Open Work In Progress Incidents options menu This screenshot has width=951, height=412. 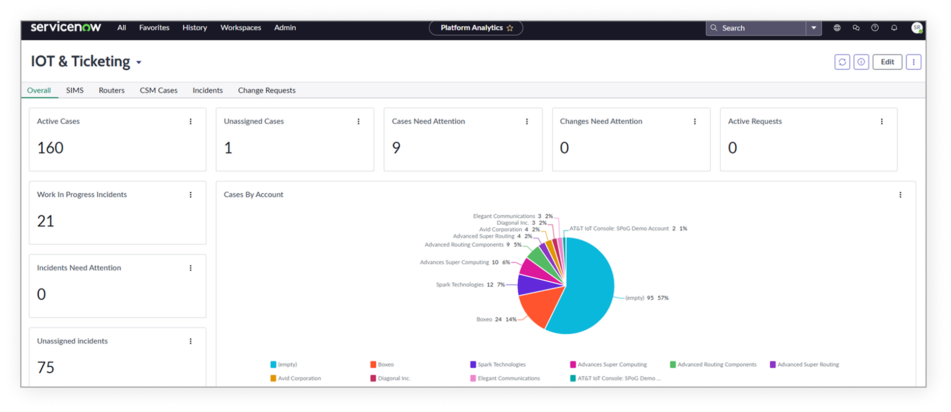(190, 195)
